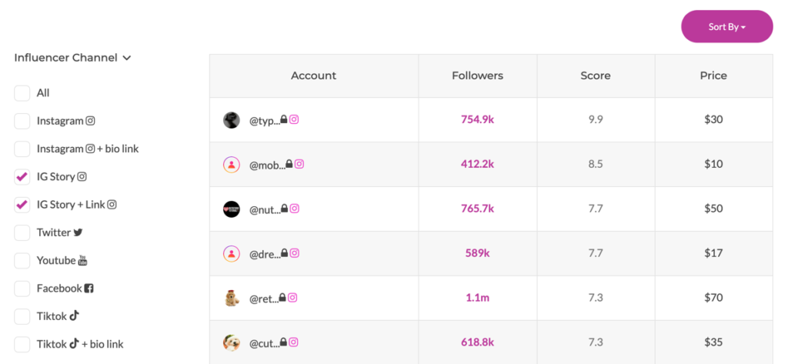Open the @mob account link

pos(266,165)
